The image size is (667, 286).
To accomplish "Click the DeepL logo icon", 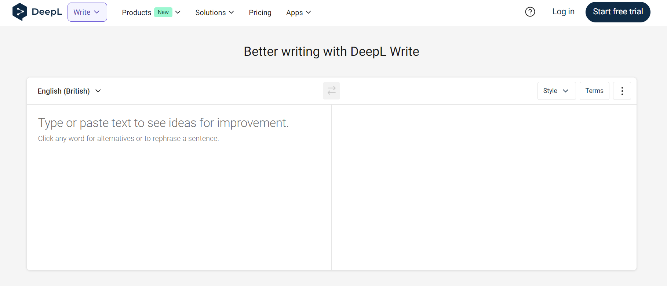I will click(x=20, y=12).
